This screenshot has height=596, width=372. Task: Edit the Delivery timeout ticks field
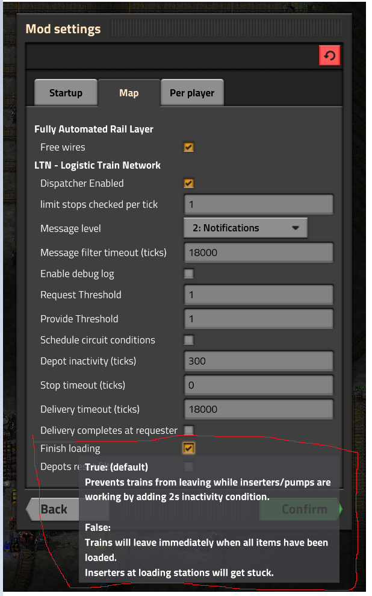click(258, 409)
